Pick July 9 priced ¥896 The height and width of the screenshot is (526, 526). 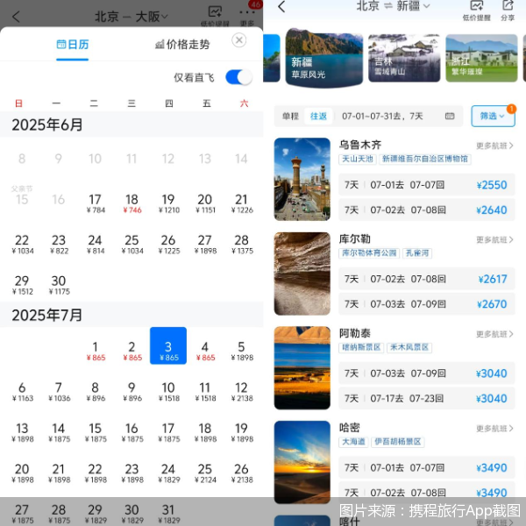coord(131,392)
